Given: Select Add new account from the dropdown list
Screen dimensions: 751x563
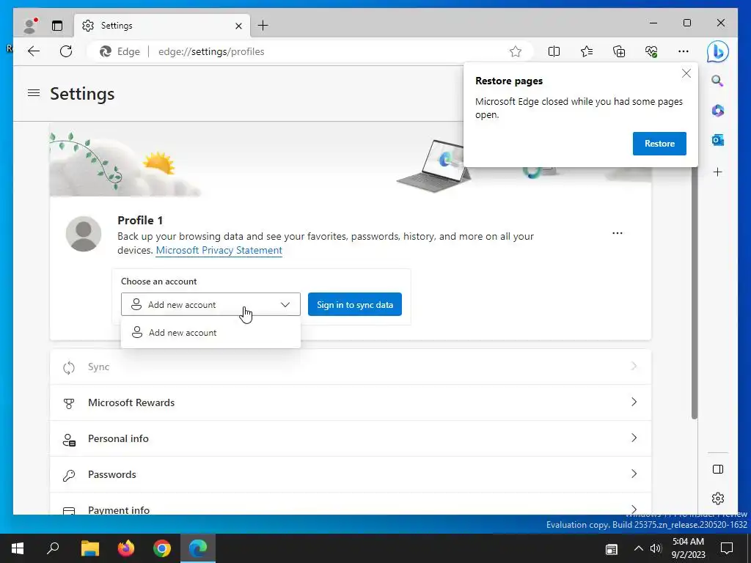Looking at the screenshot, I should 210,333.
